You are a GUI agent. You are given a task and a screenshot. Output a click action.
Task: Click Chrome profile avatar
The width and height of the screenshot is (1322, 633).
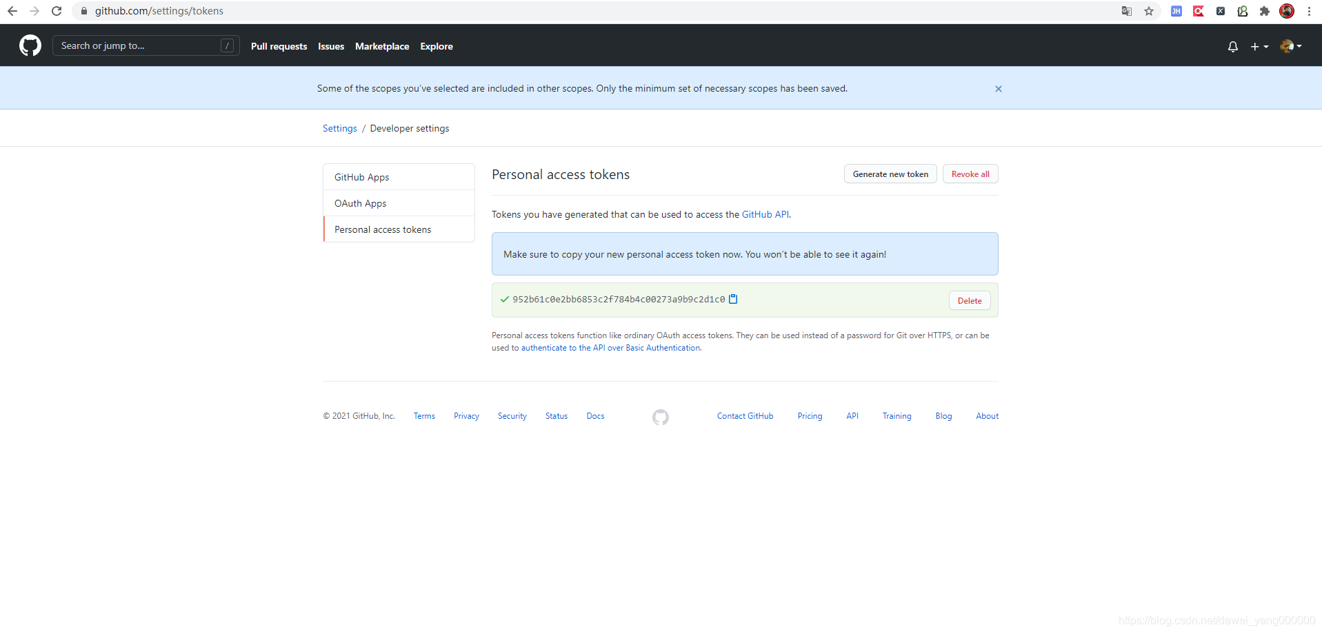pyautogui.click(x=1287, y=11)
